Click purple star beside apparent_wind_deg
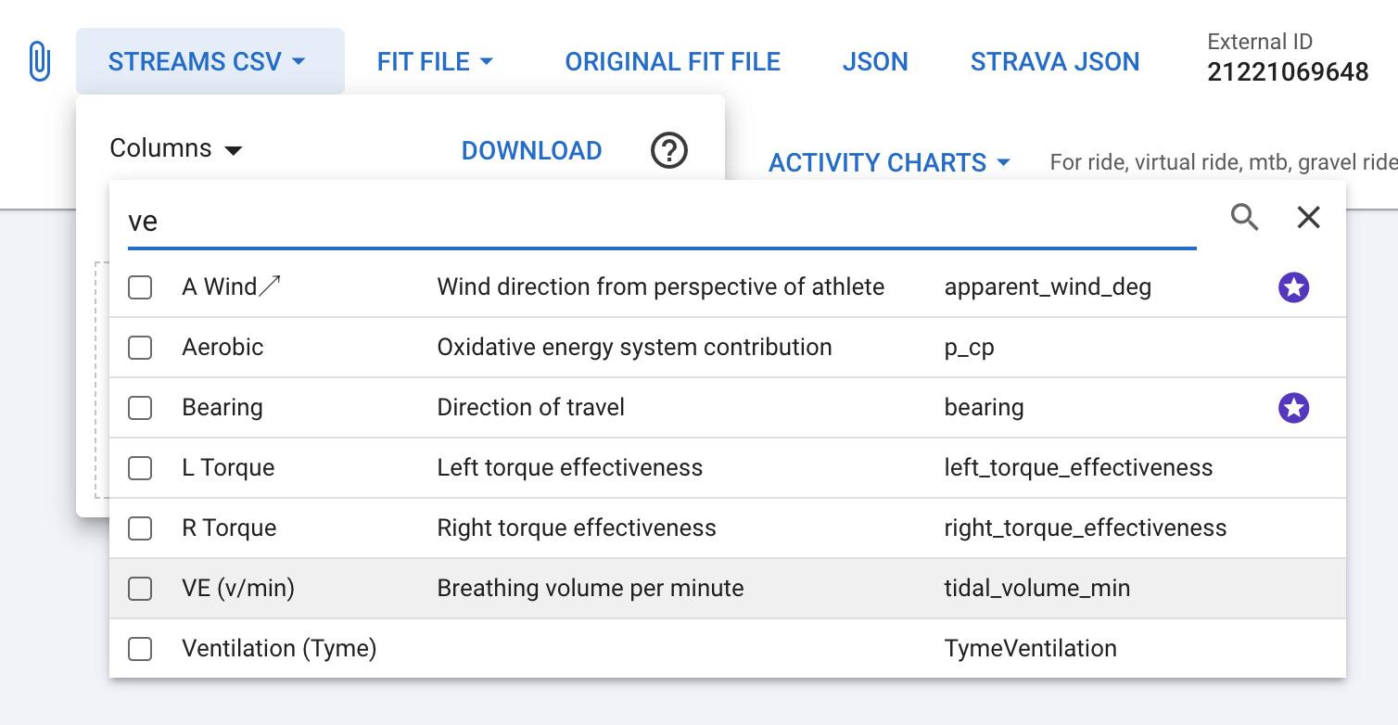Viewport: 1398px width, 725px height. point(1293,287)
